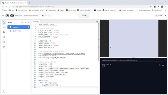The image size is (168, 95).
Task: Open the Tech Writing bookmark
Action: tap(157, 10)
